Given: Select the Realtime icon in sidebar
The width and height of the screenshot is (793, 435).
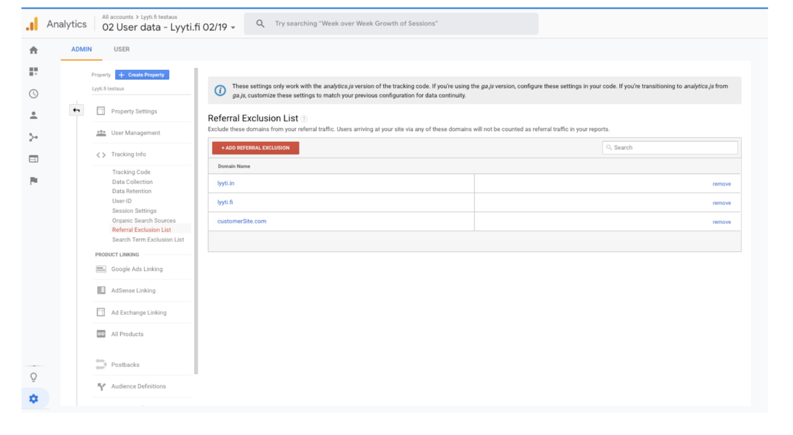Looking at the screenshot, I should point(33,94).
